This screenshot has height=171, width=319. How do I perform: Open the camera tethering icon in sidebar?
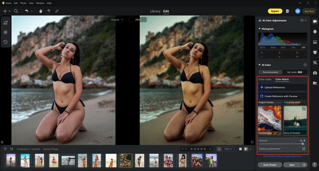coord(315,73)
